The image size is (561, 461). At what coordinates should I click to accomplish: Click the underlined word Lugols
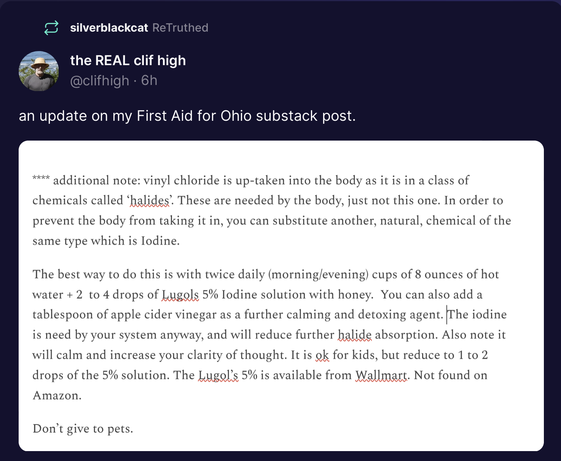pyautogui.click(x=180, y=295)
